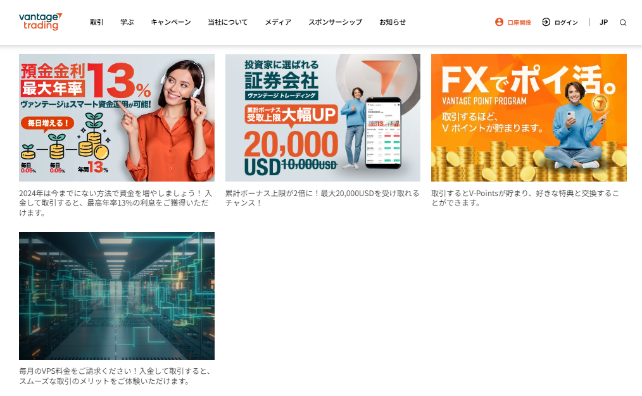Click the ログイン link
This screenshot has height=396, width=642.
(566, 23)
